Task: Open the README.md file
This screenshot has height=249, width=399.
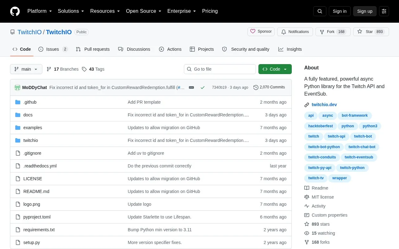Action: tap(36, 191)
